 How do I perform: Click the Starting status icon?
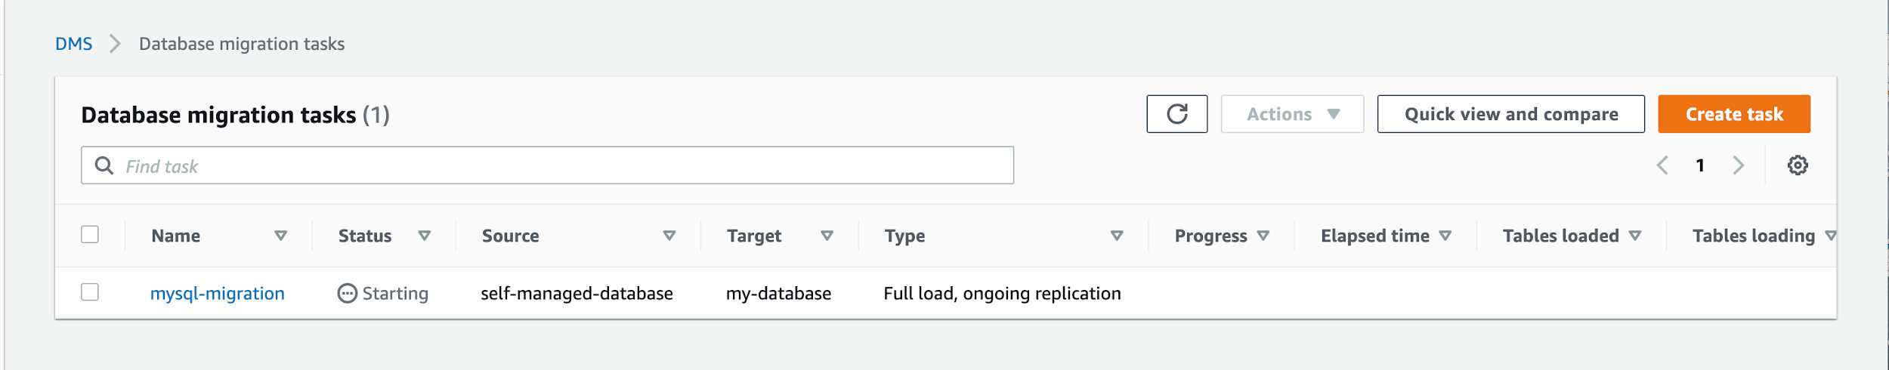347,293
